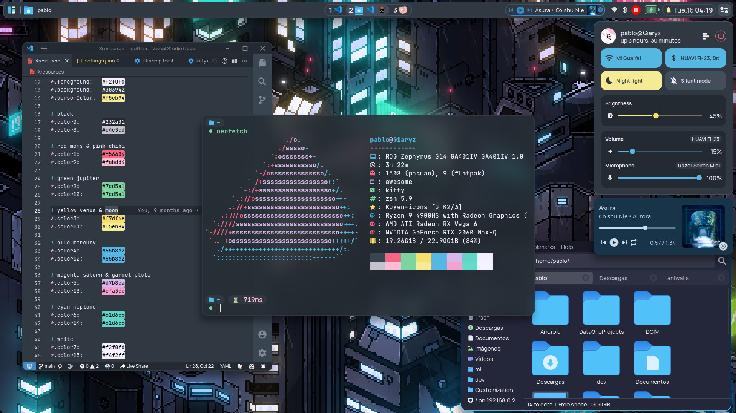
Task: Click the Wi-Fi icon in top bar
Action: (614, 10)
